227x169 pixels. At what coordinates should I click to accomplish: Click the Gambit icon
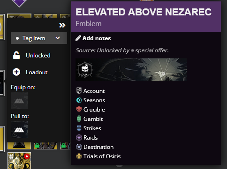point(79,119)
